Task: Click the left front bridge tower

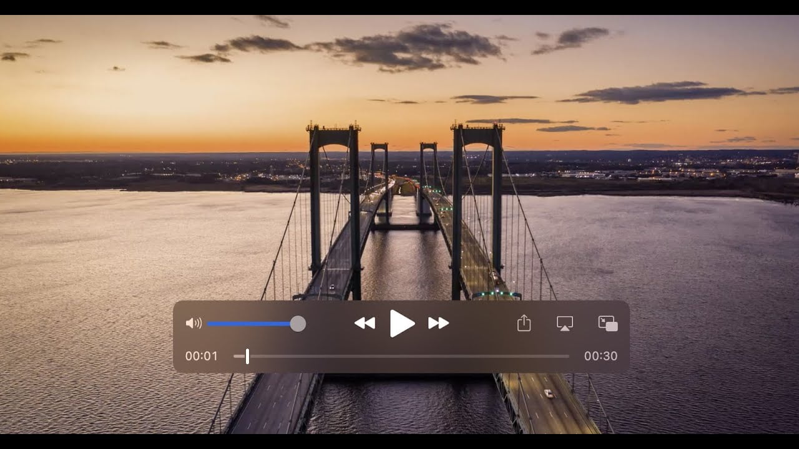Action: tap(333, 187)
